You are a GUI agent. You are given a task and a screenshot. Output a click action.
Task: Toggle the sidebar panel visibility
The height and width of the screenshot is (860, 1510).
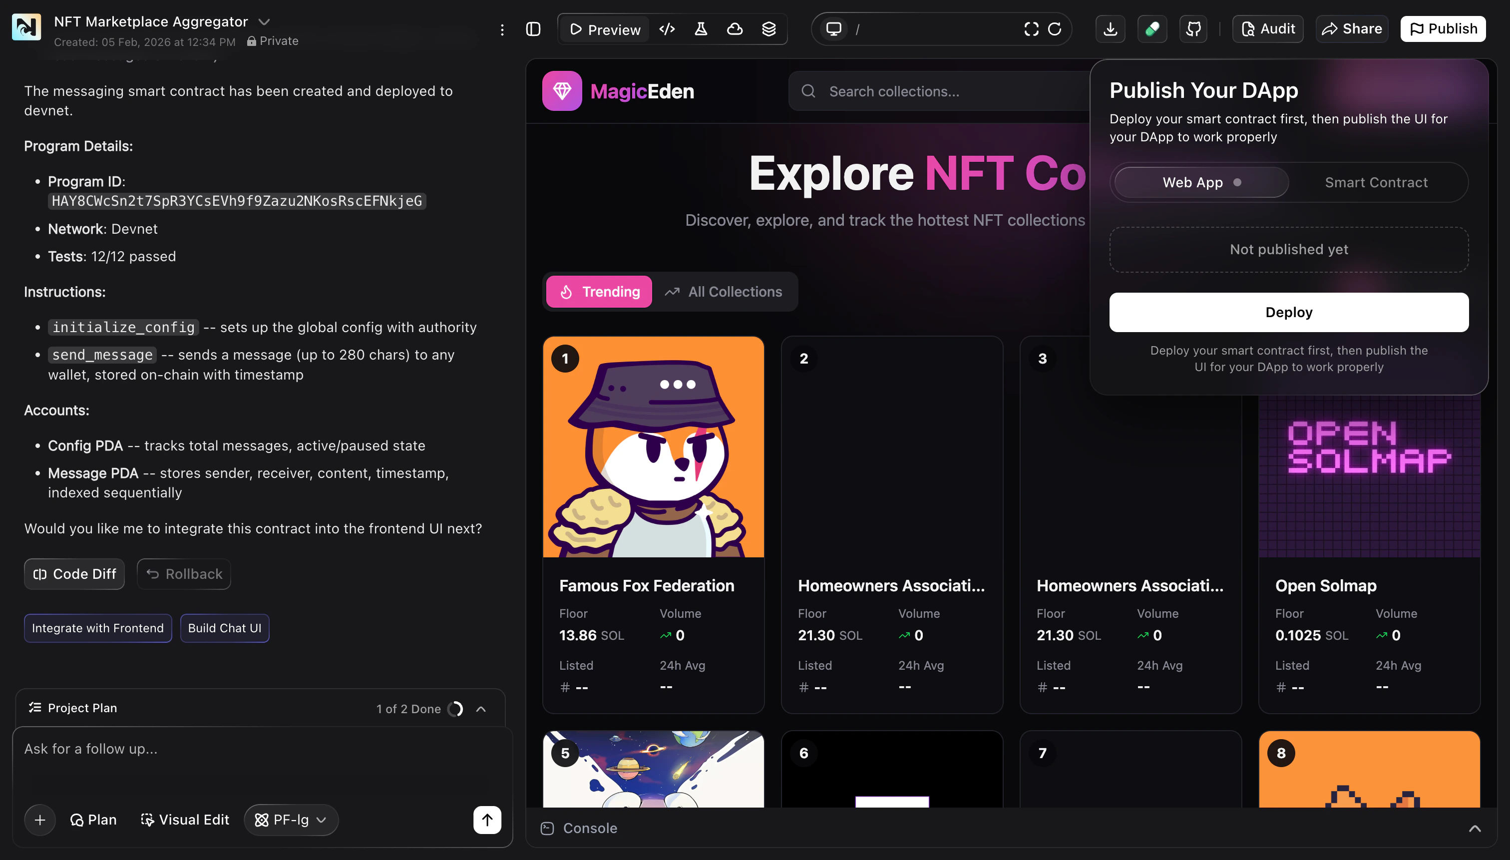point(533,28)
